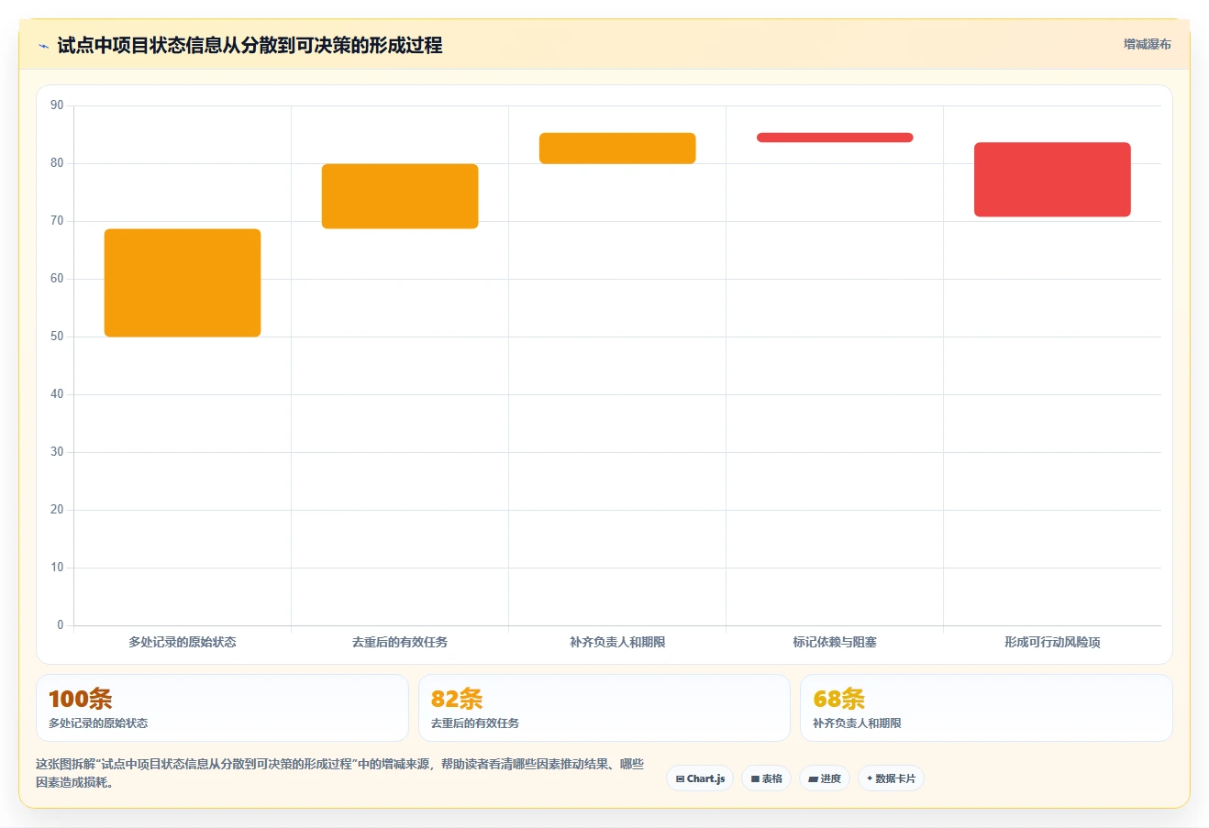This screenshot has height=828, width=1209.
Task: Click the chart title 试点中项目状态信息从分散到可决策的形成过程
Action: point(250,45)
